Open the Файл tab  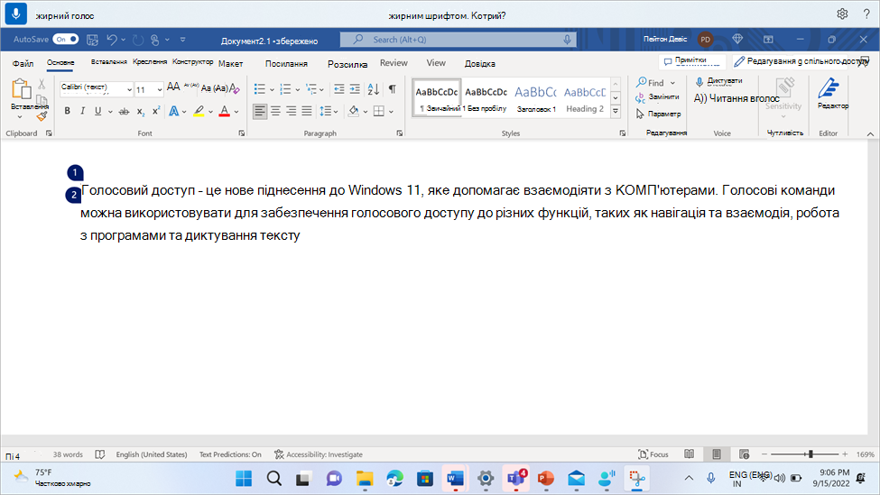pos(23,63)
